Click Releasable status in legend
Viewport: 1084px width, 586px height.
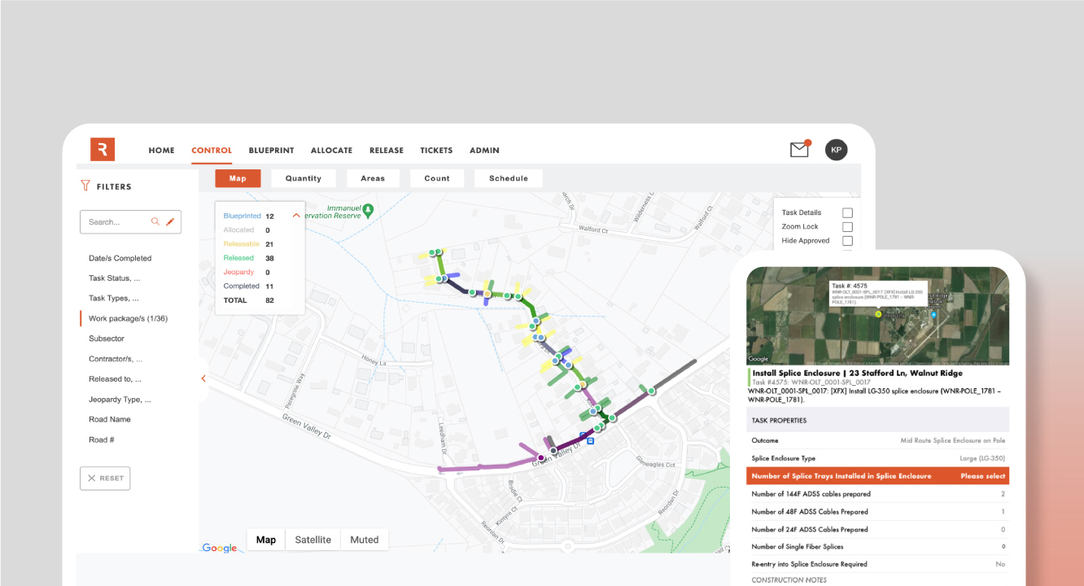[x=242, y=244]
